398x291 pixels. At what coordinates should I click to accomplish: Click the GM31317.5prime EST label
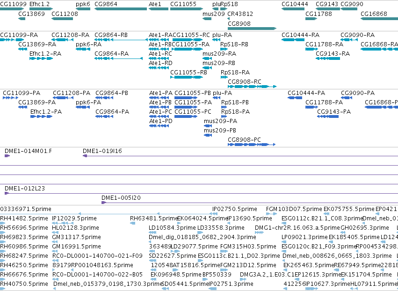[76, 237]
